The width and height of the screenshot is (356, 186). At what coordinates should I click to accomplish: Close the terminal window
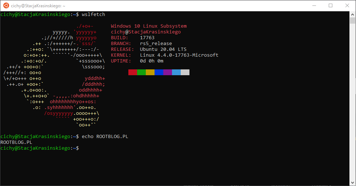coord(347,6)
